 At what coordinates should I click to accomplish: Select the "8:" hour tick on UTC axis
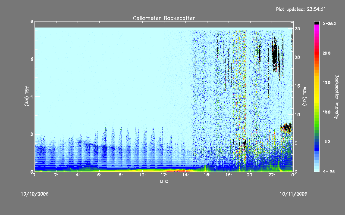(x=121, y=175)
